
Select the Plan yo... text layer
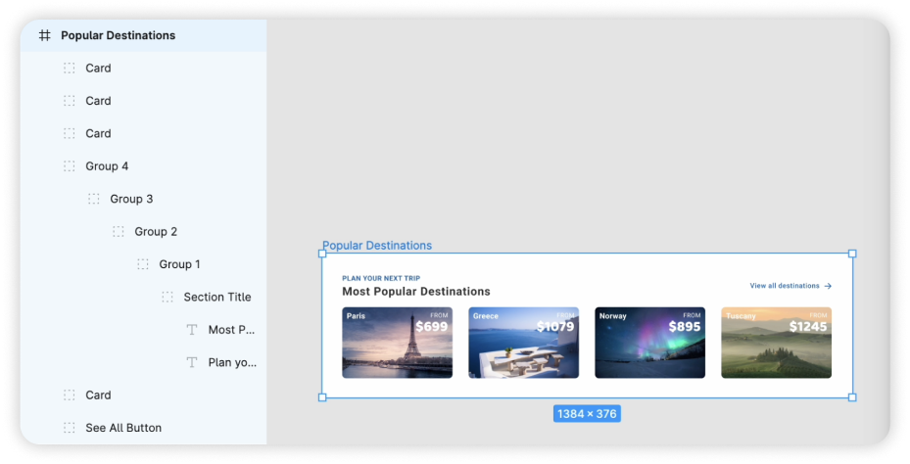(143, 362)
